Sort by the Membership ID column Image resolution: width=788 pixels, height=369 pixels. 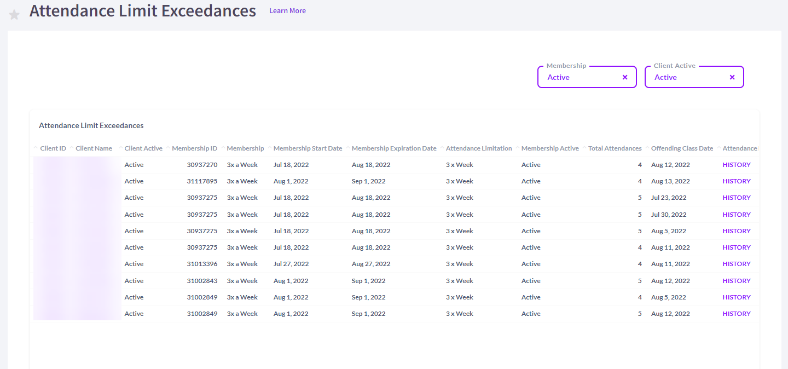(x=194, y=148)
